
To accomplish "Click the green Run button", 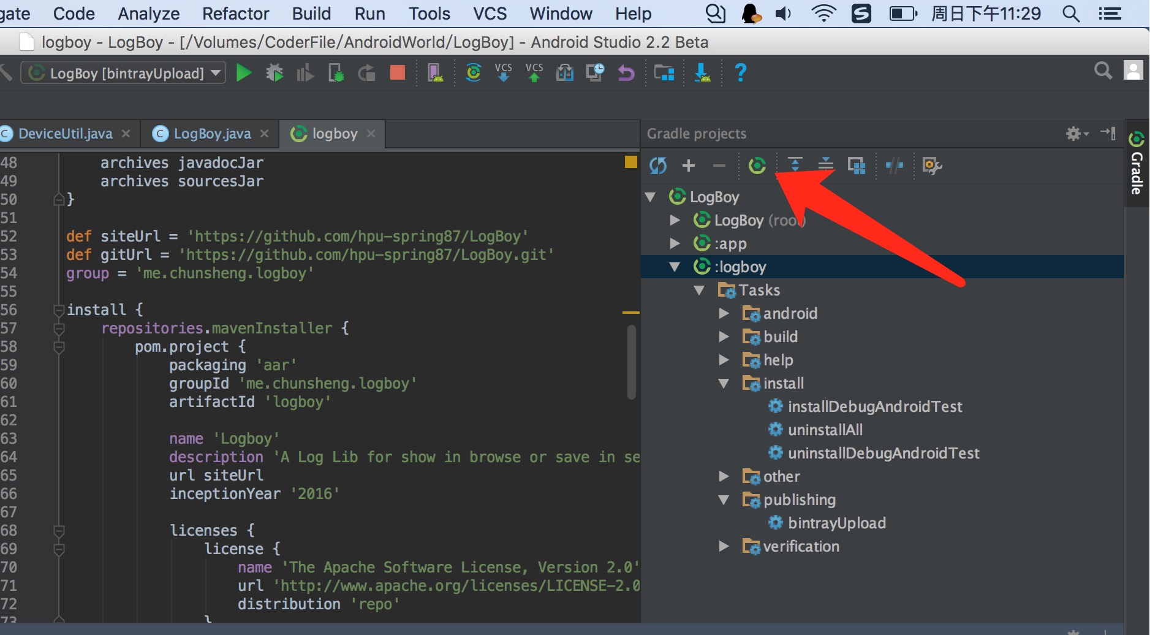I will (244, 73).
